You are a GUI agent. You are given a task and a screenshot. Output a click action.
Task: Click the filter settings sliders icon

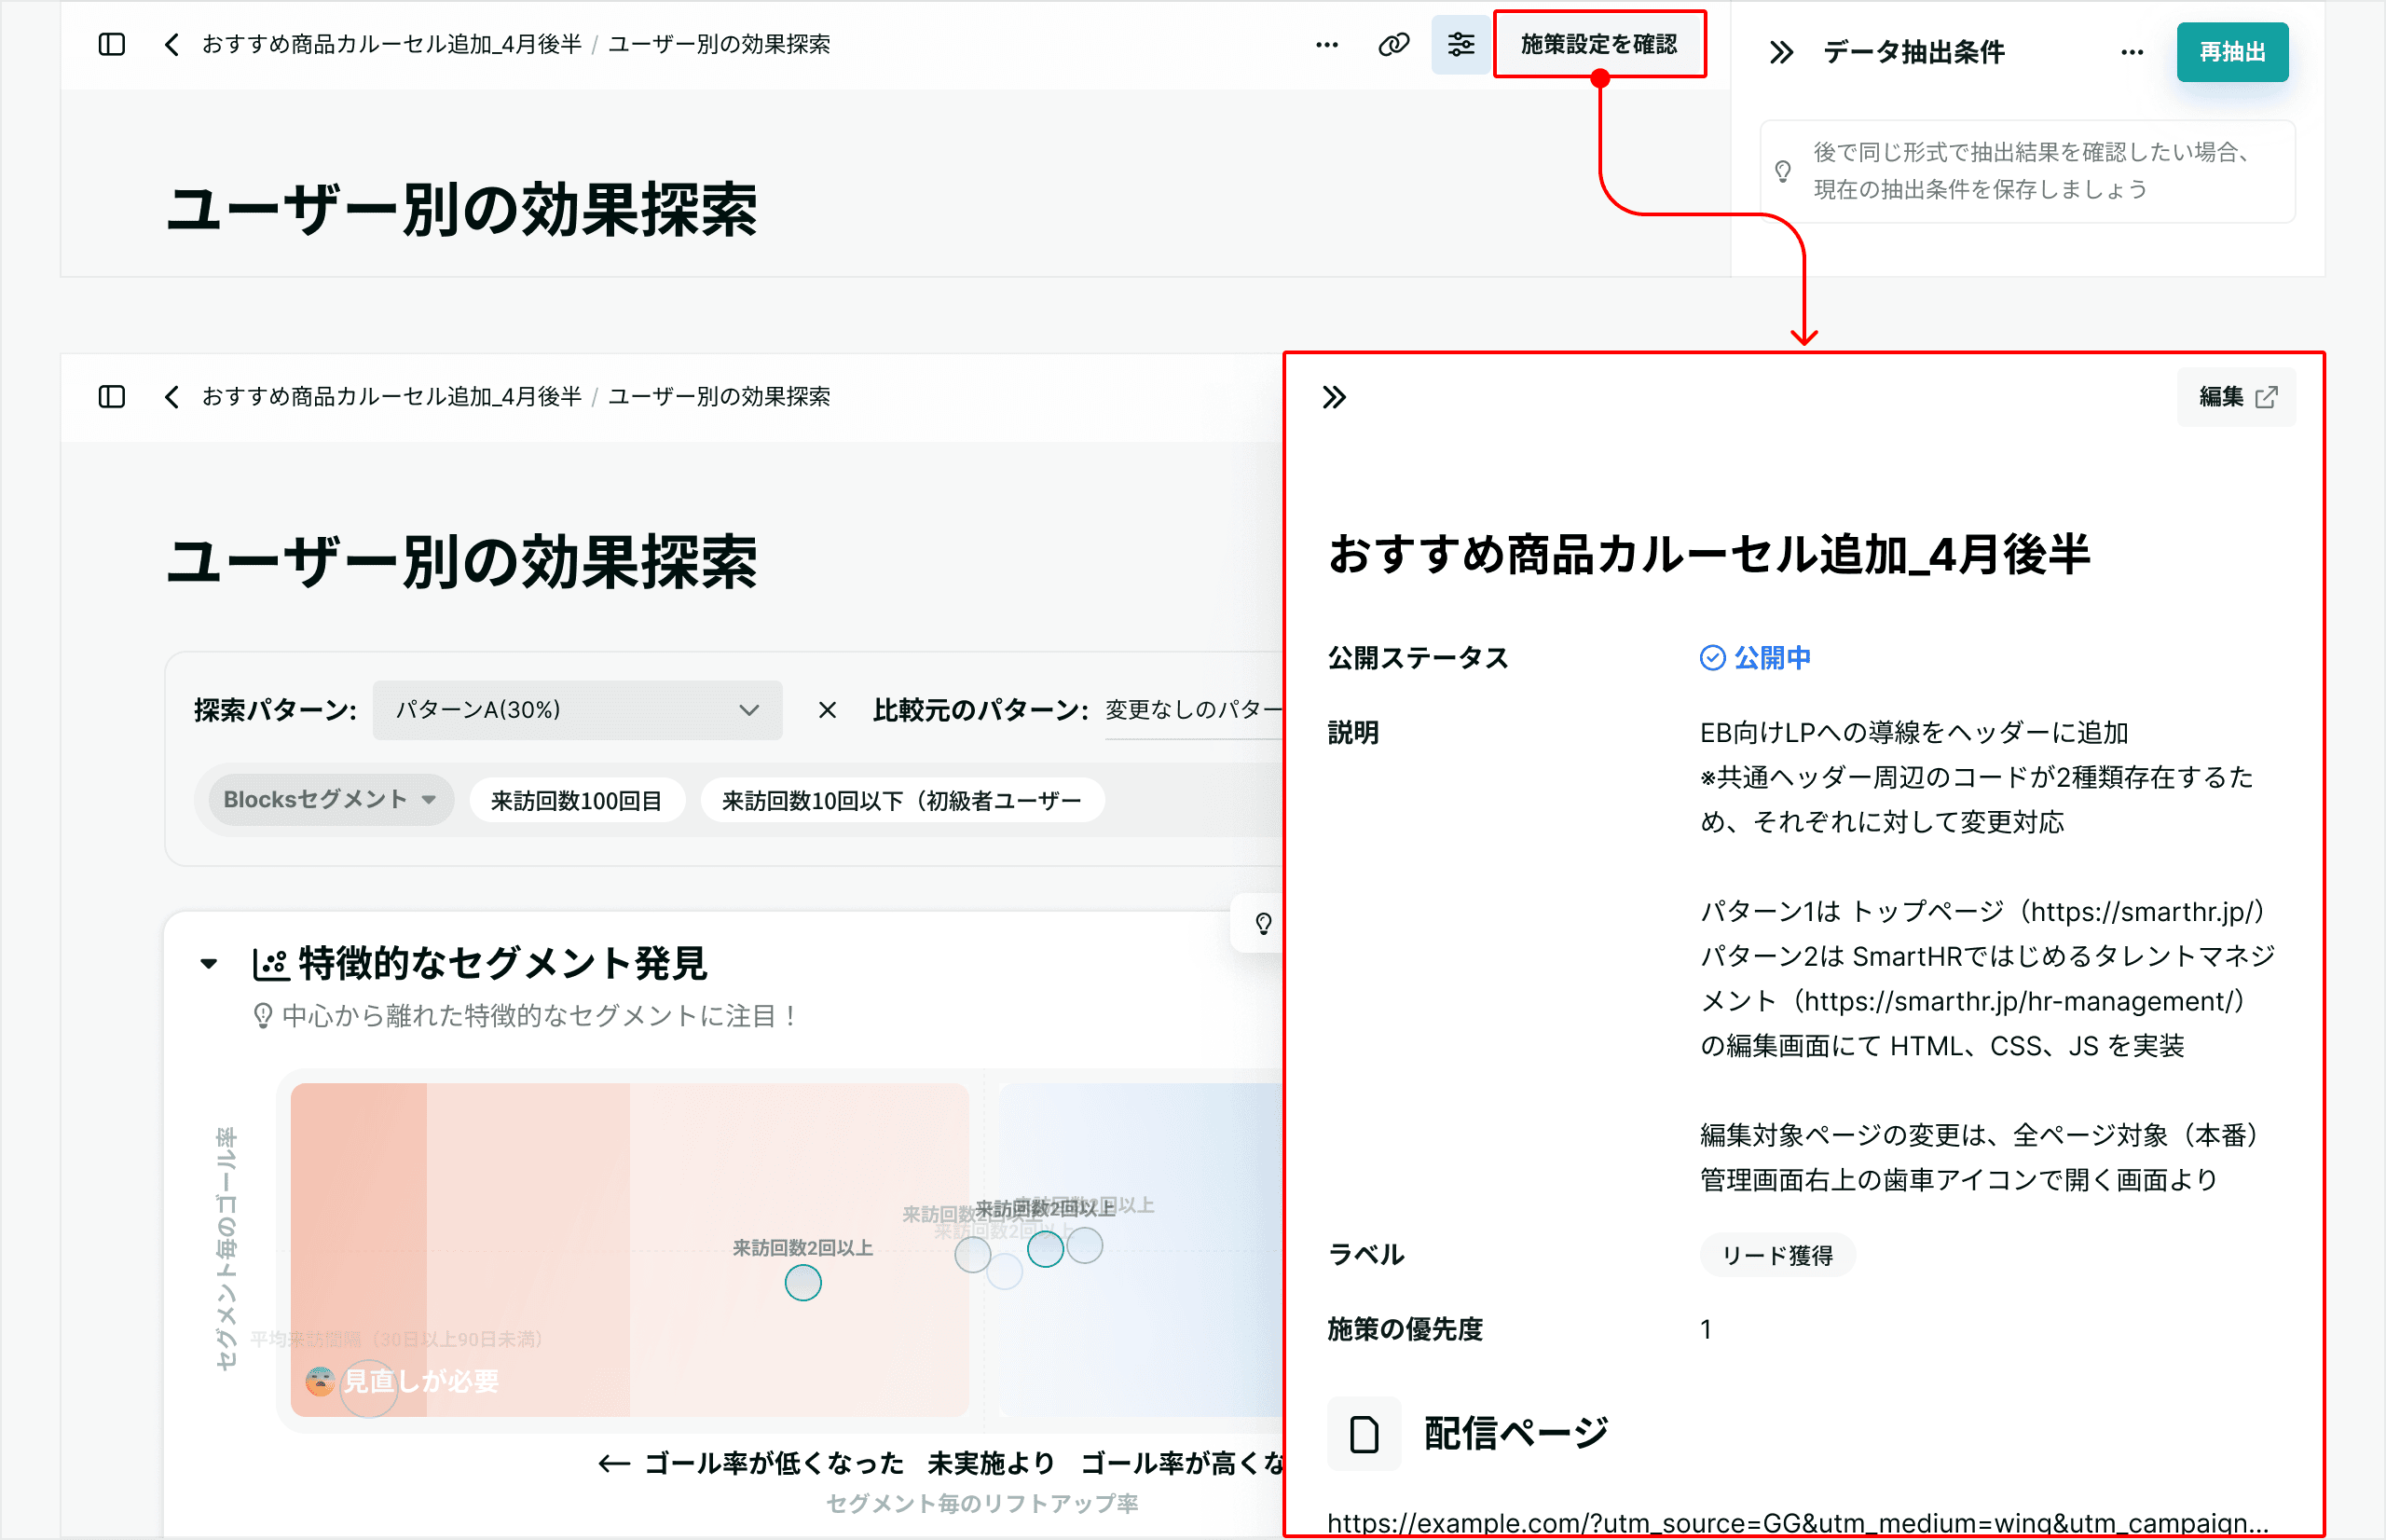point(1460,44)
